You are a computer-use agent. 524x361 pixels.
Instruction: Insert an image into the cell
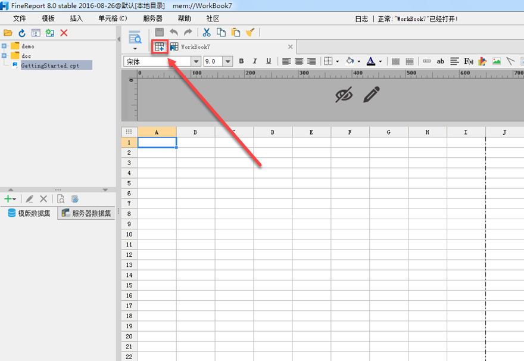497,61
